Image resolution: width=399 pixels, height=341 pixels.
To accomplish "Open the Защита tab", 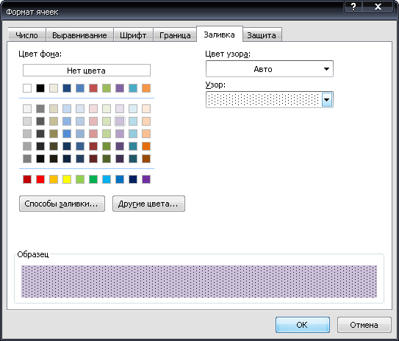I will 262,35.
